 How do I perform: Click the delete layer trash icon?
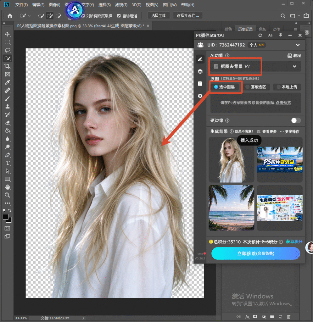pos(288,317)
